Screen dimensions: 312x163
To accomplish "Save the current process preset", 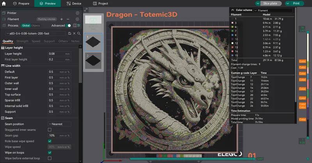I will tap(70, 34).
